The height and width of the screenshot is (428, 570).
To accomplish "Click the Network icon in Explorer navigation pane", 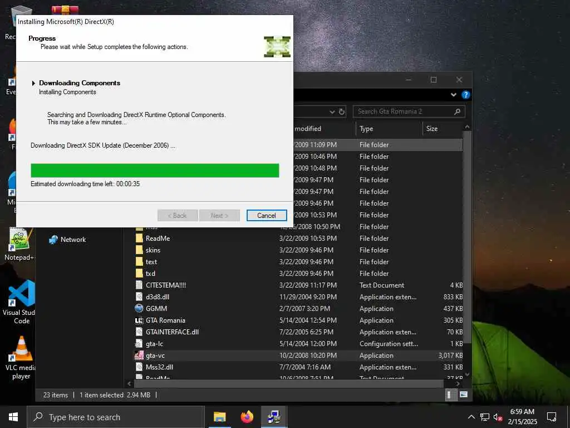I will pos(53,240).
